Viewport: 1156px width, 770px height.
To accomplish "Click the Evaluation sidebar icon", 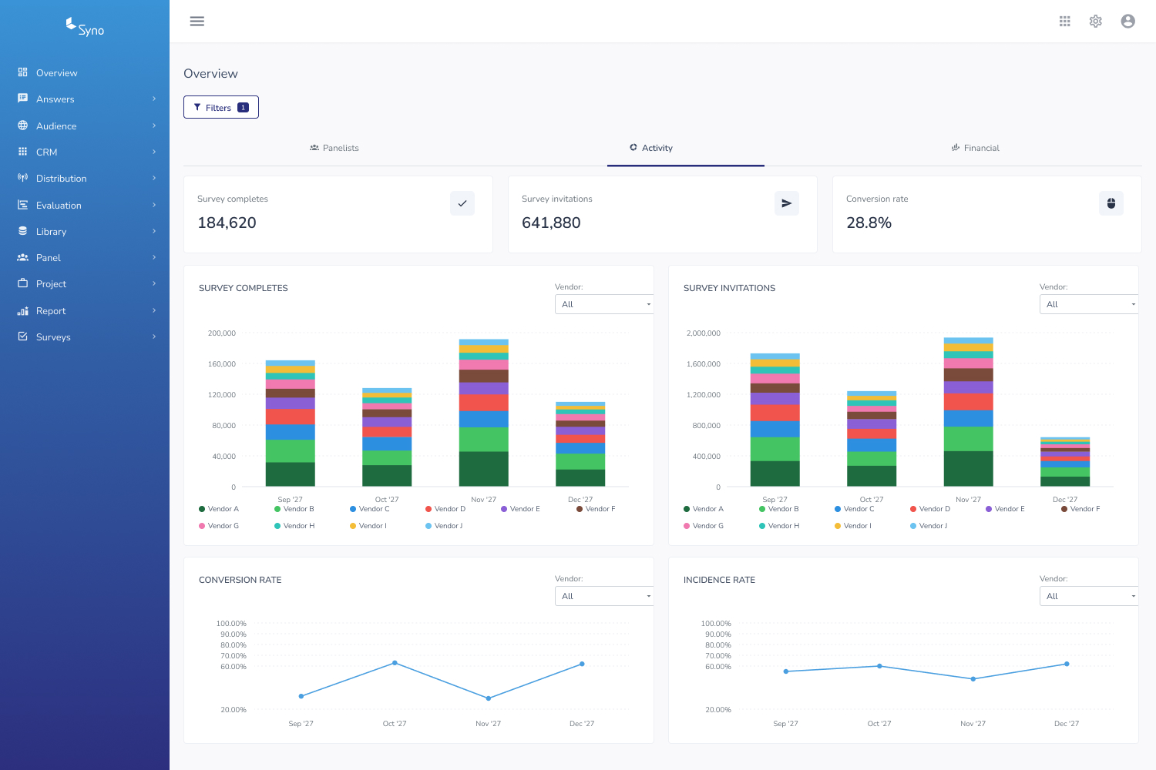I will pyautogui.click(x=23, y=205).
